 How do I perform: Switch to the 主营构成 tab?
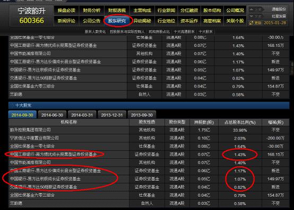(142, 10)
